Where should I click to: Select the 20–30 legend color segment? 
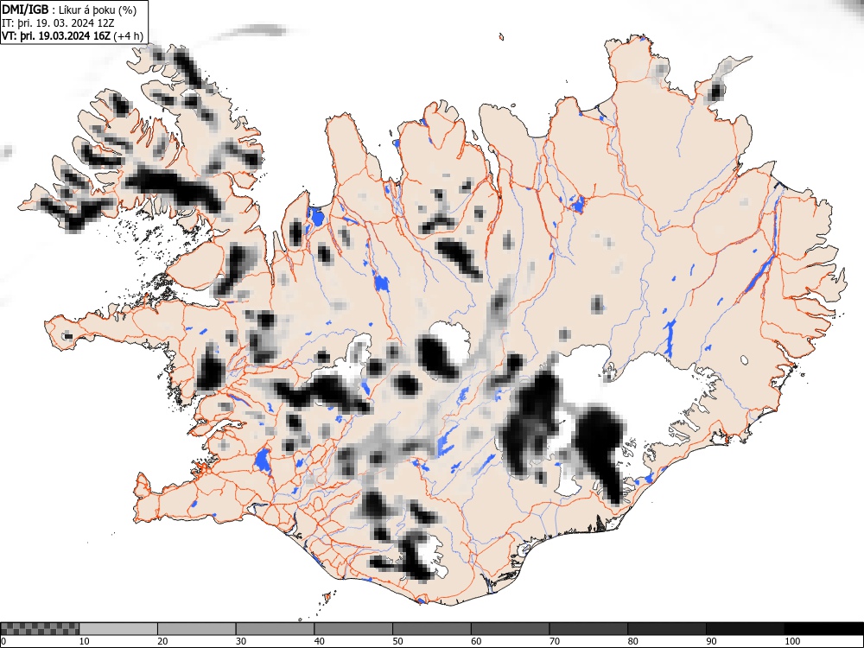pyautogui.click(x=197, y=629)
